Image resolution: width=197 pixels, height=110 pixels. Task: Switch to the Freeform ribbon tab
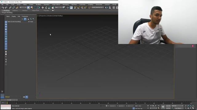tap(15, 11)
